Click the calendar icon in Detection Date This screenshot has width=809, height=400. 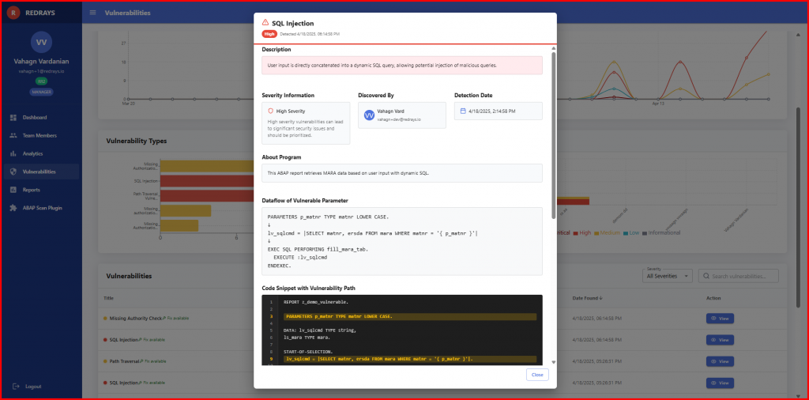click(x=463, y=111)
